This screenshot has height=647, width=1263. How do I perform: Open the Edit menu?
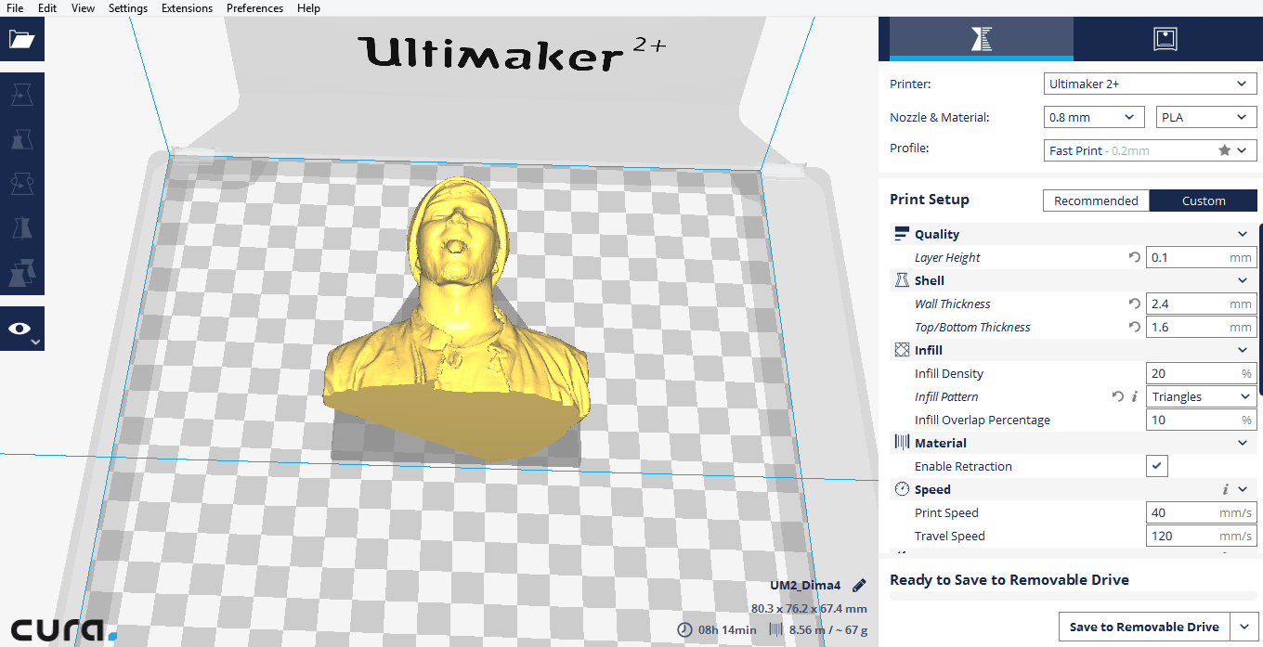point(47,8)
